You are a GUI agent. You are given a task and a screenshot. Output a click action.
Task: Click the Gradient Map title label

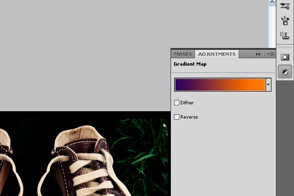(x=189, y=64)
